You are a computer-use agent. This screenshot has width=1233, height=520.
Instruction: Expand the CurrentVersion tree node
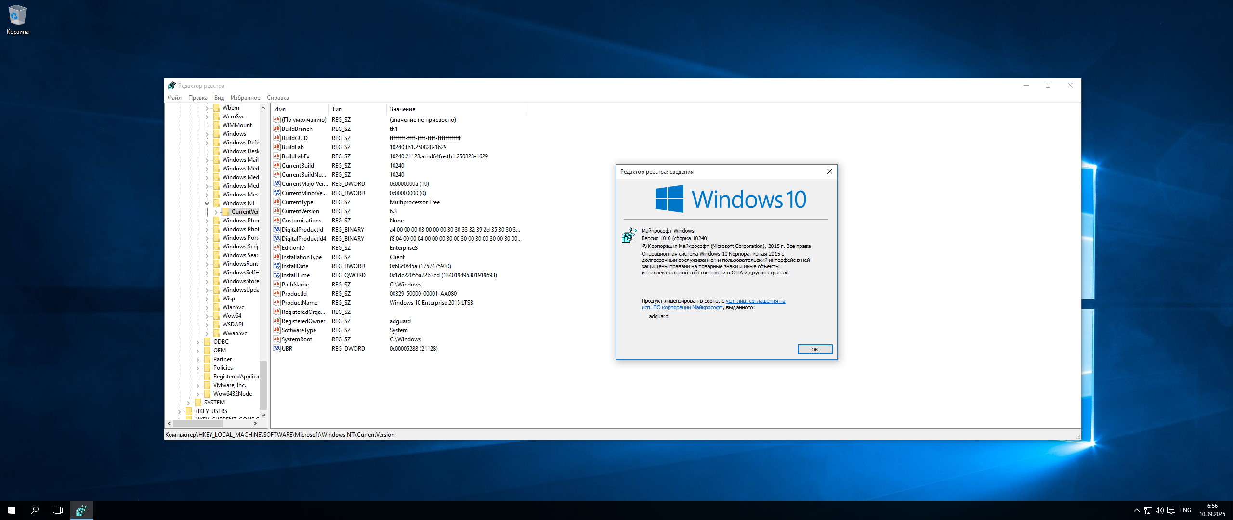click(x=216, y=212)
